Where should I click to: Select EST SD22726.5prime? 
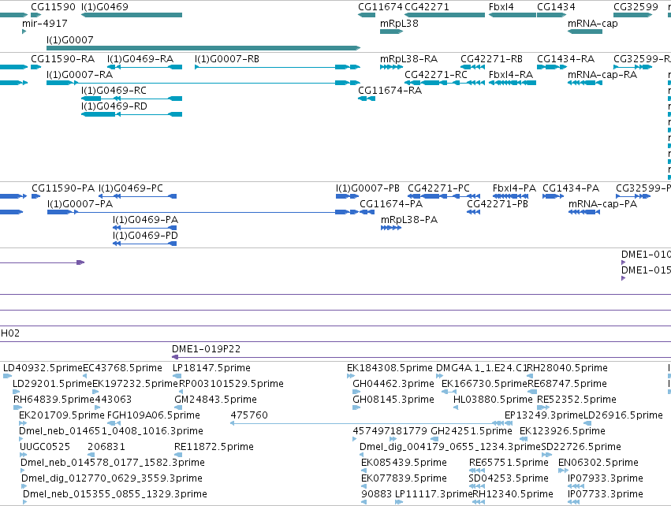[x=581, y=447]
